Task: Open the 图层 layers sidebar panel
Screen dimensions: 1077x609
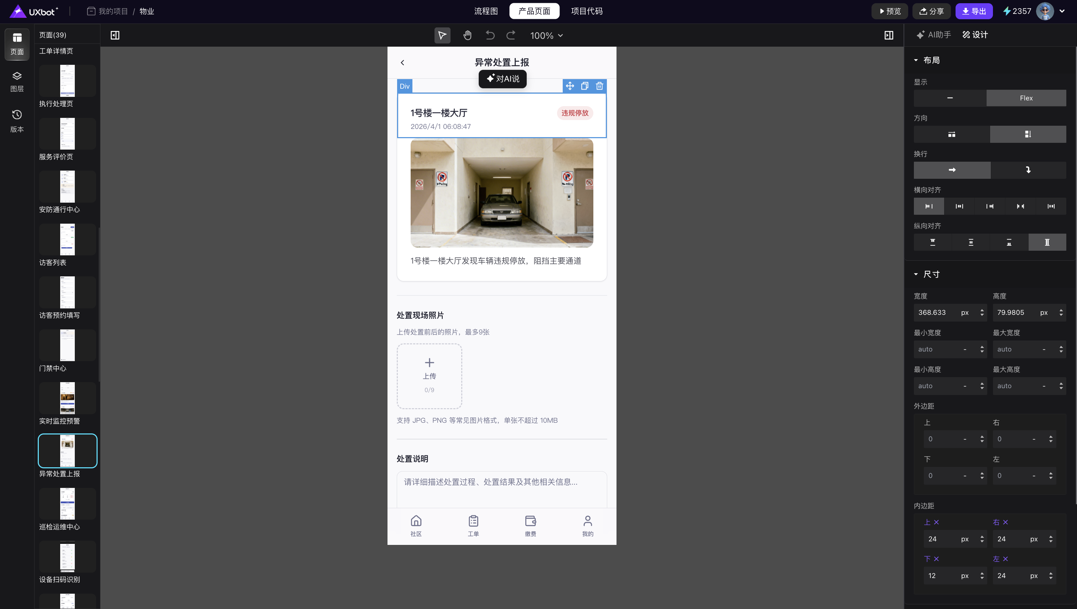Action: tap(17, 81)
